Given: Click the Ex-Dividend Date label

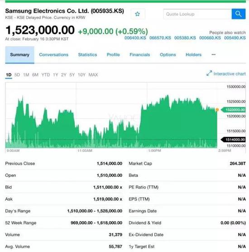Looking at the screenshot, I should click(146, 235).
